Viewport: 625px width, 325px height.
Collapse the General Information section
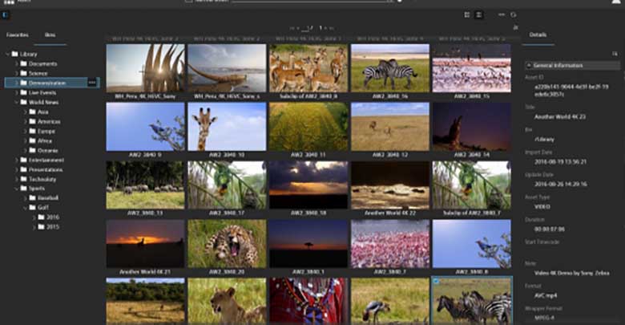coord(527,66)
